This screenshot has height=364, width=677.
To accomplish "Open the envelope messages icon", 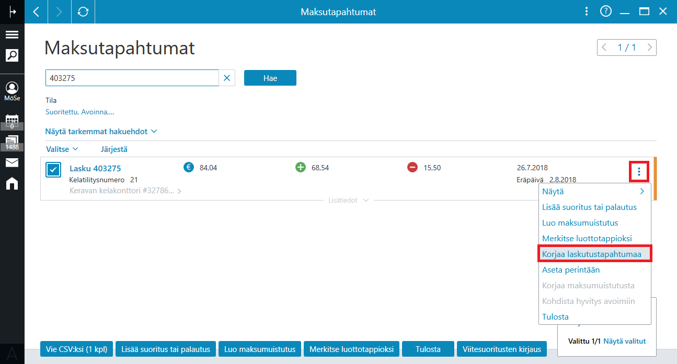I will [x=12, y=162].
